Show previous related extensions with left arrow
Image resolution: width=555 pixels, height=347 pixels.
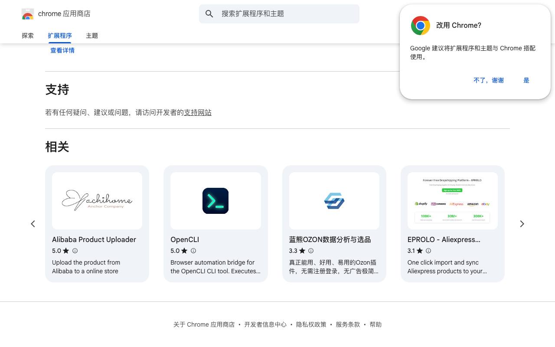(33, 224)
